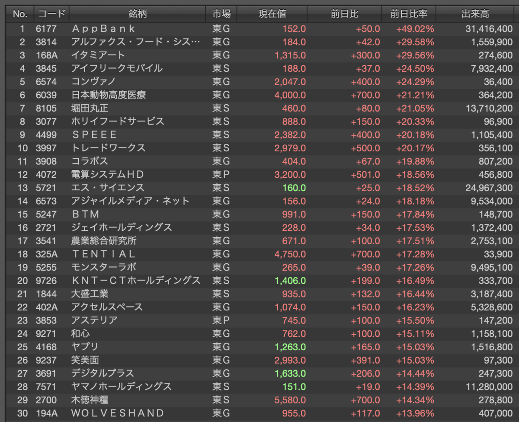Image resolution: width=519 pixels, height=422 pixels.
Task: Click change +391.0 for 笑美面
Action: click(366, 360)
